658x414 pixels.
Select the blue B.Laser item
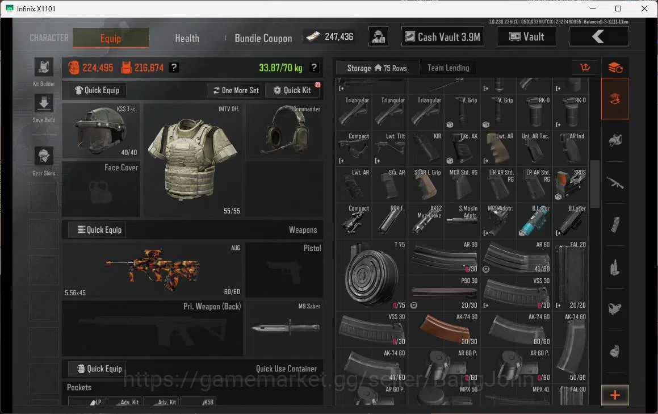534,221
